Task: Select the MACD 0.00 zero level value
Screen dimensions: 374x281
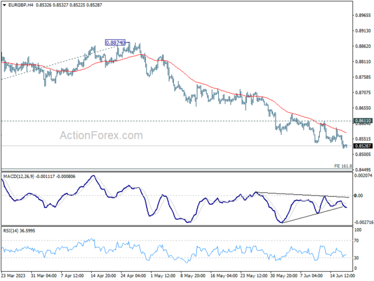Action: (x=358, y=195)
